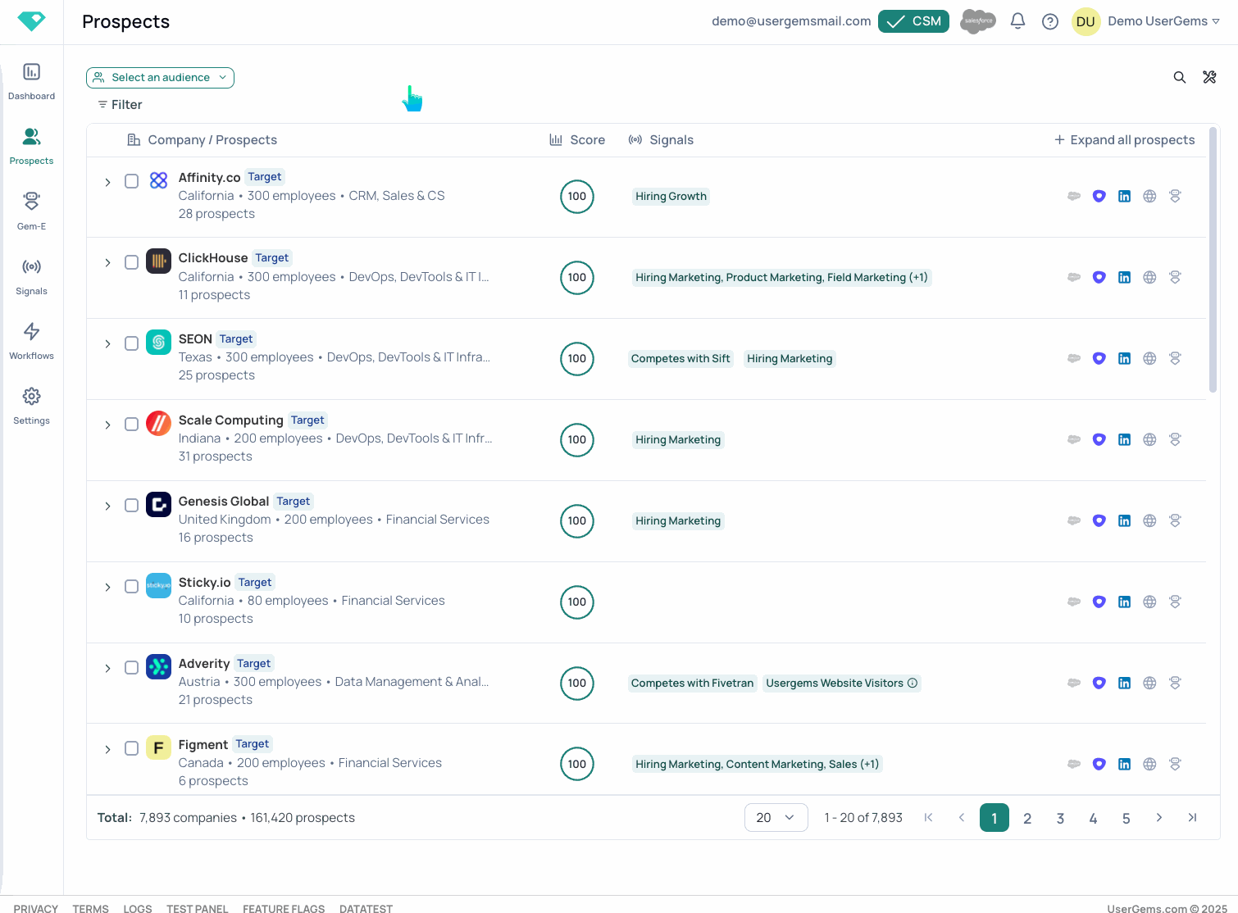Toggle the CSM mode button
Viewport: 1238px width, 913px height.
pyautogui.click(x=913, y=21)
